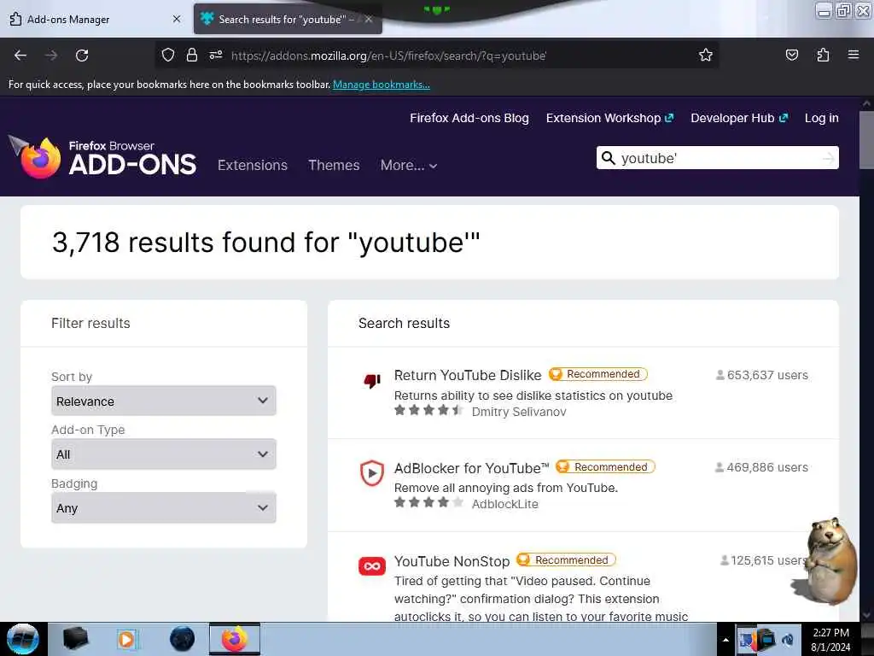Image resolution: width=874 pixels, height=656 pixels.
Task: Go back to the previous page
Action: pyautogui.click(x=20, y=56)
